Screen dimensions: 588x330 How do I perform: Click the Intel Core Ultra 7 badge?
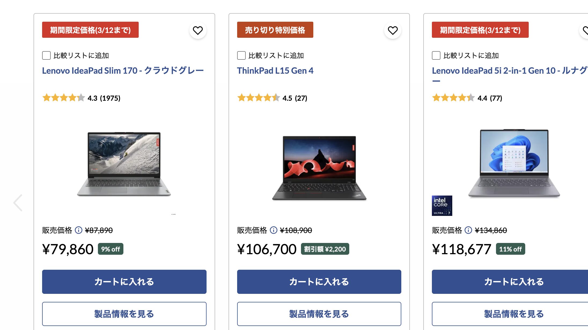[442, 206]
